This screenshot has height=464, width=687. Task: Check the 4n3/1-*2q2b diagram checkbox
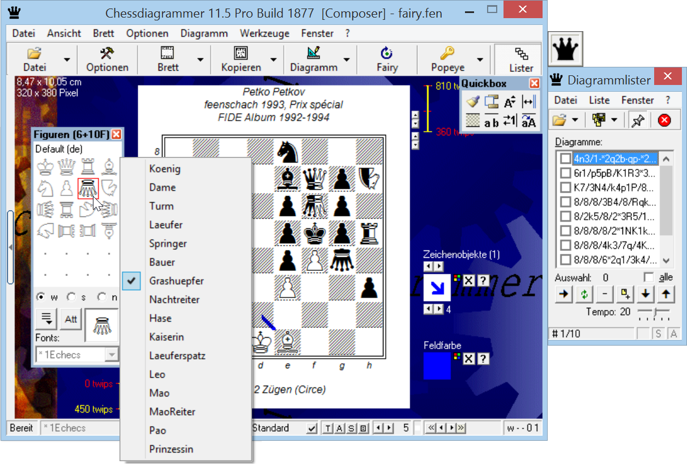(565, 158)
